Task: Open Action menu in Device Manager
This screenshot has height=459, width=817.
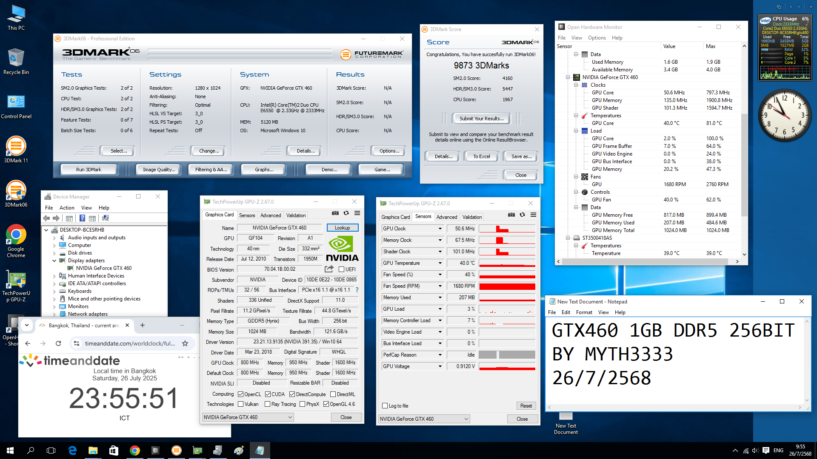Action: pyautogui.click(x=67, y=208)
